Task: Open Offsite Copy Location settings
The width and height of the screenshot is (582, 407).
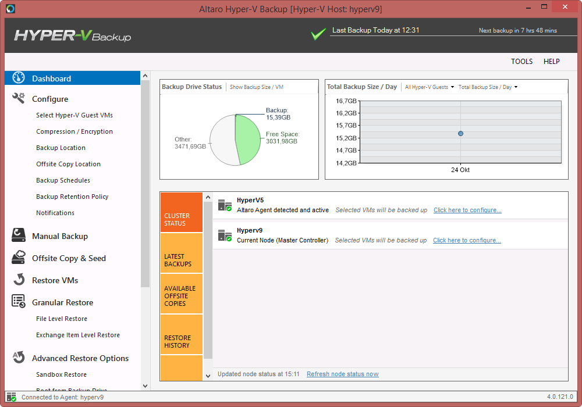Action: [x=68, y=164]
